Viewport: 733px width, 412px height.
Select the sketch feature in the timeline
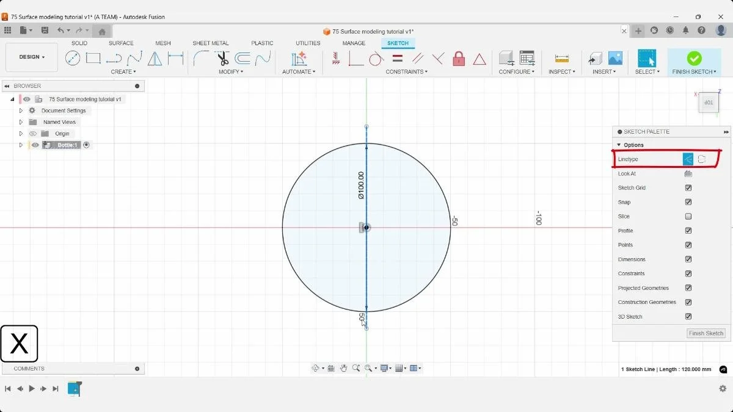74,389
